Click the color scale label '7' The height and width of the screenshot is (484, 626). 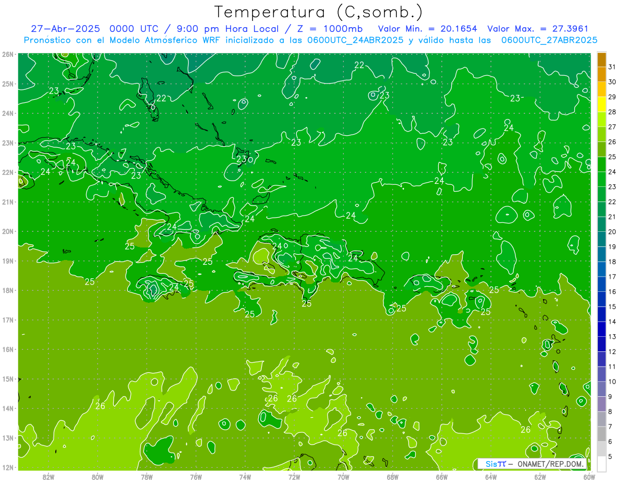(x=610, y=427)
